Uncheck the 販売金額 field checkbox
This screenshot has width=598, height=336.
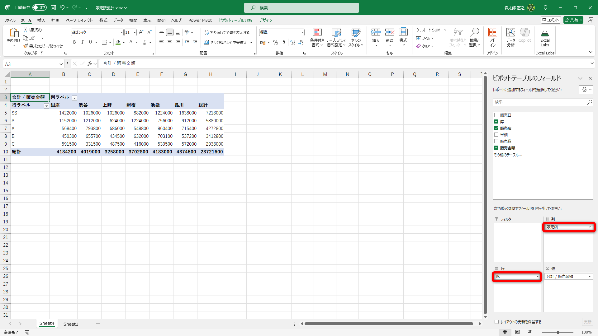(496, 148)
